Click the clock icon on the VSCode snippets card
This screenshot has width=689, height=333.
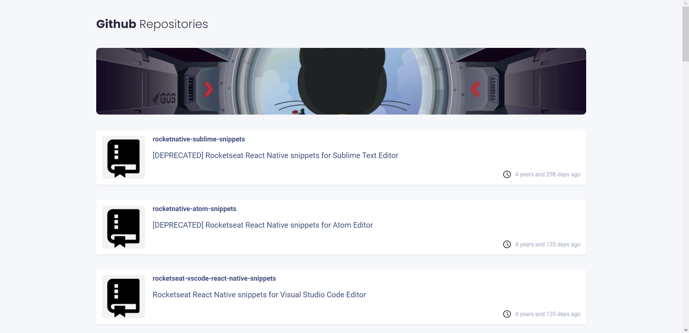(x=507, y=314)
